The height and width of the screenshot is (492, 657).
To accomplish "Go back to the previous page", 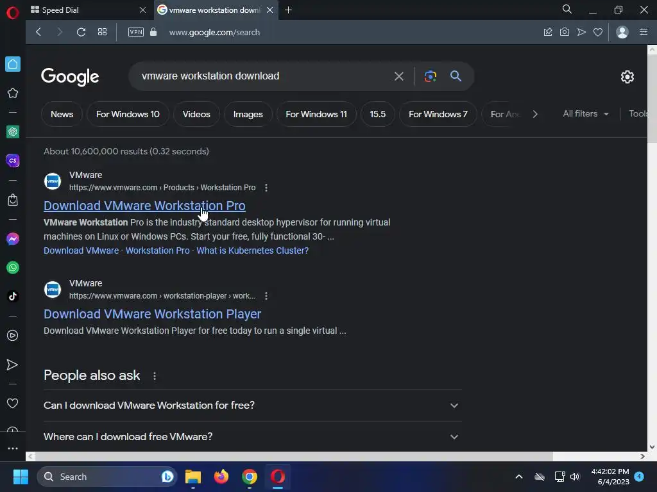I will 38,32.
